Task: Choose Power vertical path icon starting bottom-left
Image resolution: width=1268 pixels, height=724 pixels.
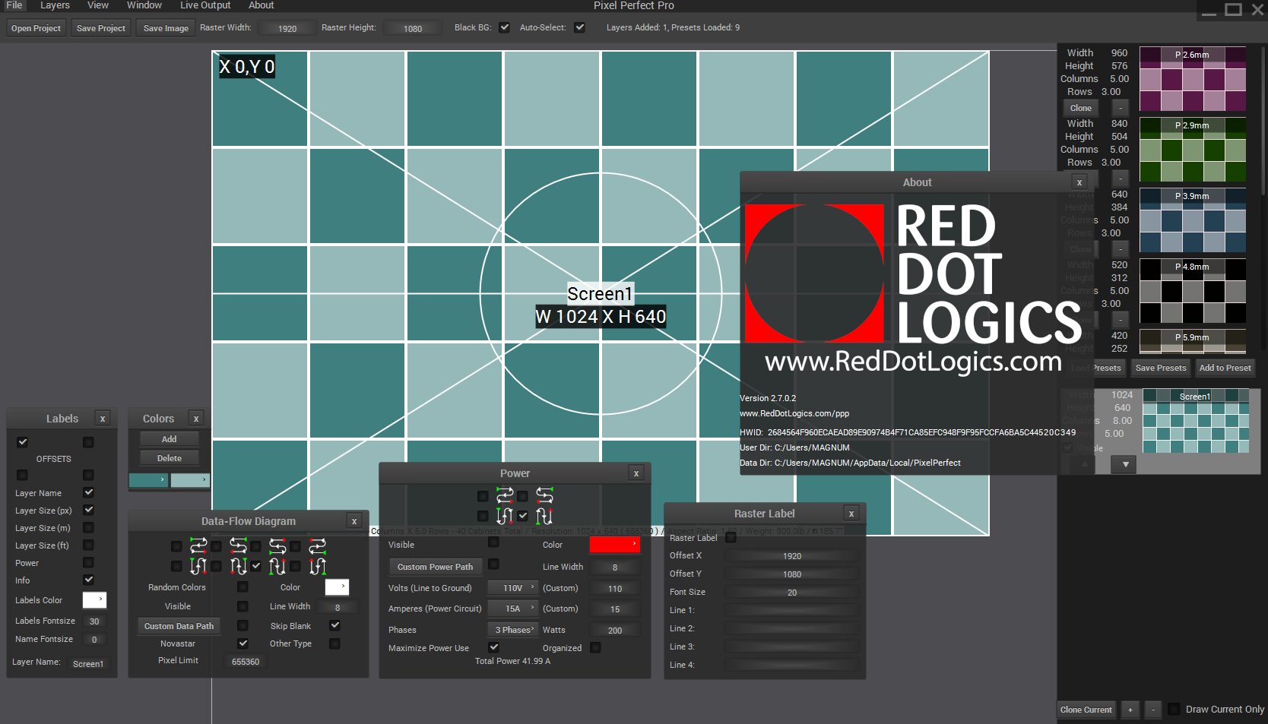Action: click(544, 516)
